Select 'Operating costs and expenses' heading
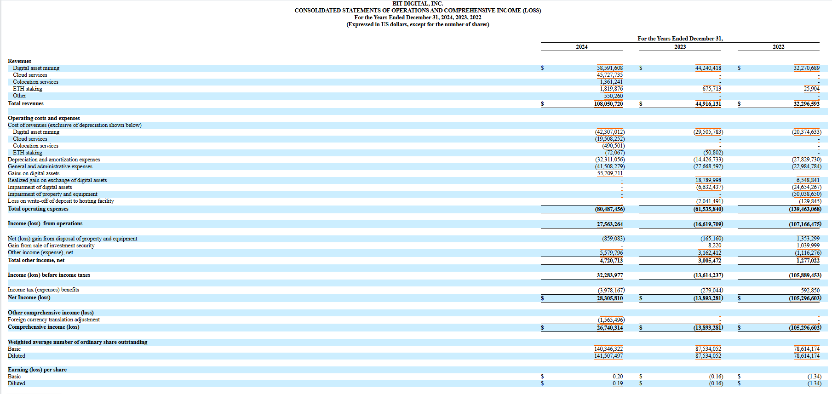 point(44,118)
